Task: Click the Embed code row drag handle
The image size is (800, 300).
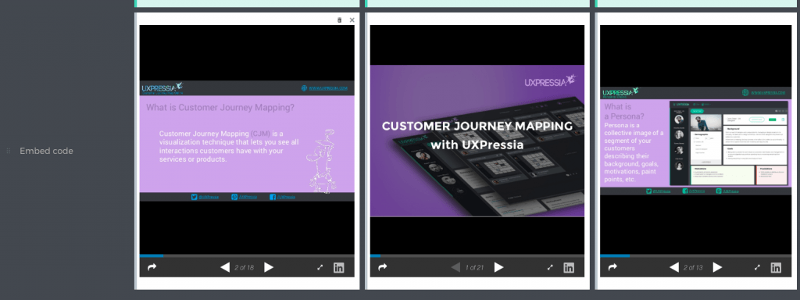Action: 8,151
